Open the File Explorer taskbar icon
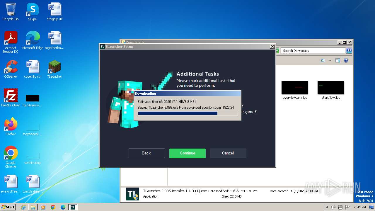 point(33,207)
